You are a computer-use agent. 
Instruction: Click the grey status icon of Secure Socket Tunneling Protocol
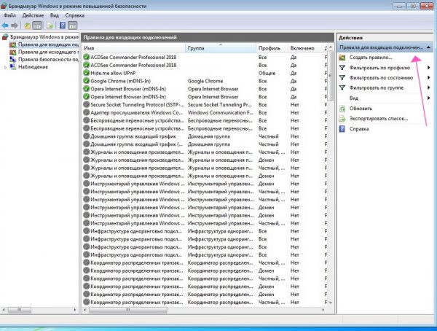pos(87,104)
